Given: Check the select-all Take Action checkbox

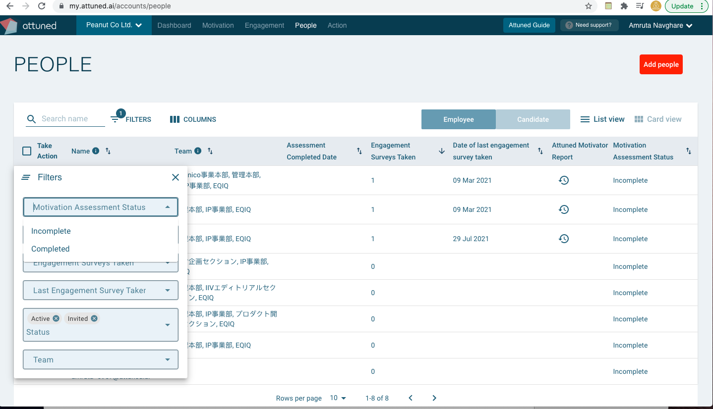Looking at the screenshot, I should pos(27,151).
